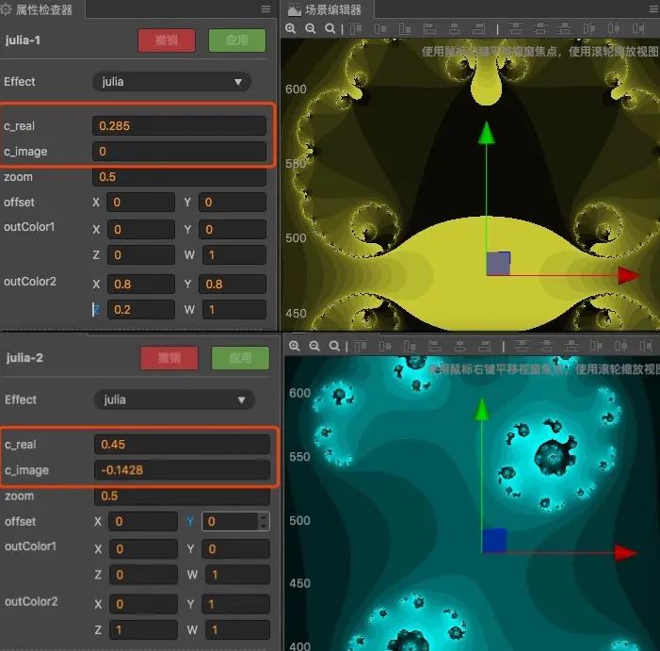660x651 pixels.
Task: Click julia-1 c_real field showing 0.285
Action: [179, 126]
